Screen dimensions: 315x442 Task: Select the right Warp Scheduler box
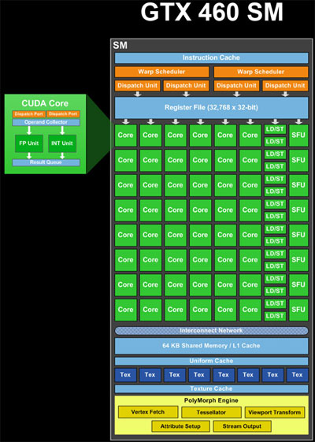click(261, 72)
